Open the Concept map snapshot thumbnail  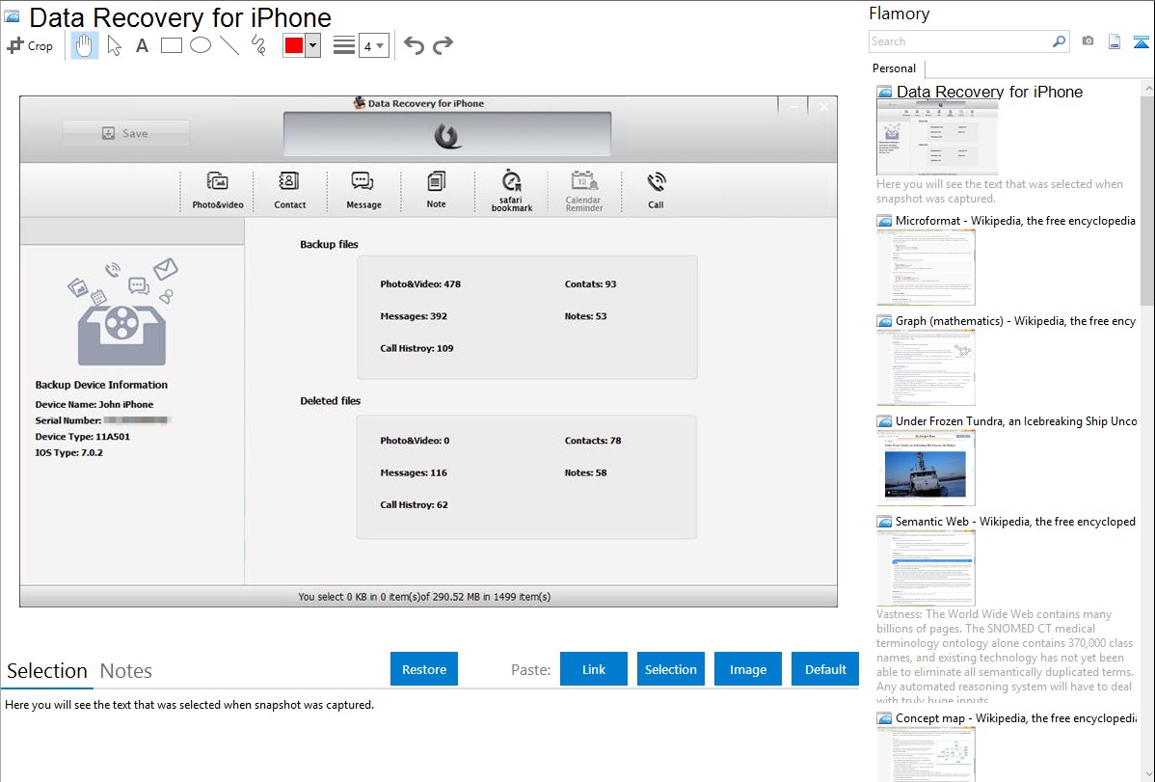point(926,755)
